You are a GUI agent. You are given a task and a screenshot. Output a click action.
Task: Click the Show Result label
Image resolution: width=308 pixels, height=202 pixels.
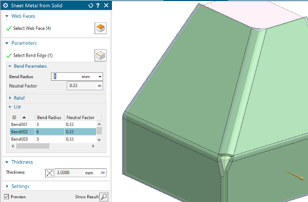[x=87, y=197]
